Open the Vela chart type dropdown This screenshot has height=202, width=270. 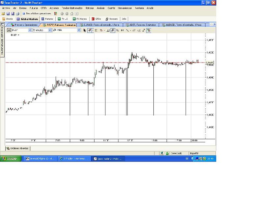[x=79, y=30]
